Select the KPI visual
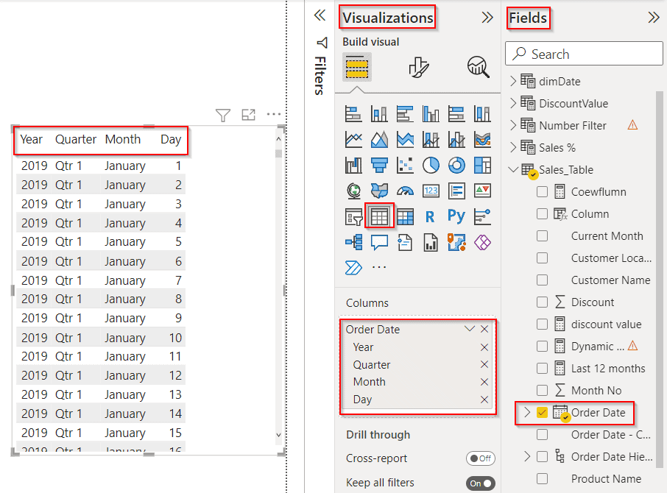This screenshot has width=667, height=493. point(482,191)
